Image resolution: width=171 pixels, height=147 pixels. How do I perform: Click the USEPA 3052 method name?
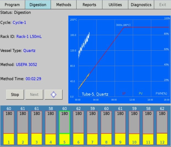point(26,65)
